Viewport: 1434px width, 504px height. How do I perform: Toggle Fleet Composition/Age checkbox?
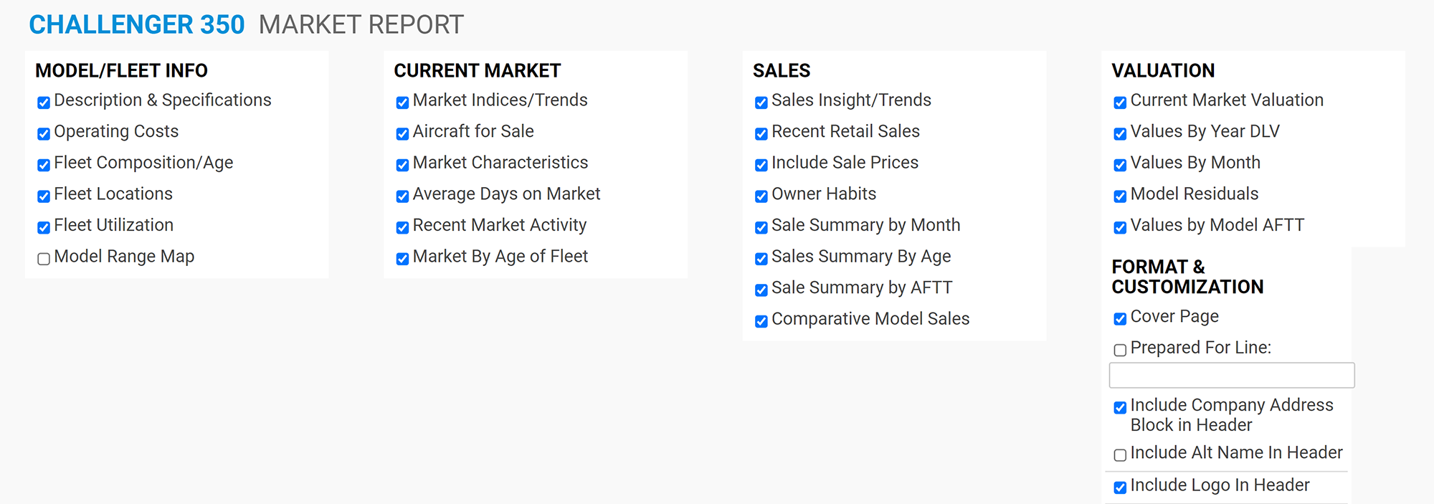tap(44, 165)
